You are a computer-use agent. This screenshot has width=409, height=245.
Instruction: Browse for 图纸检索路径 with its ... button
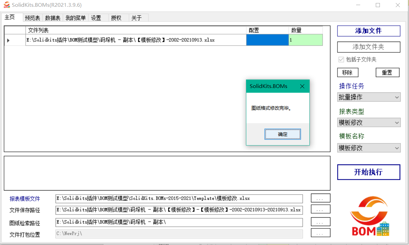point(321,222)
